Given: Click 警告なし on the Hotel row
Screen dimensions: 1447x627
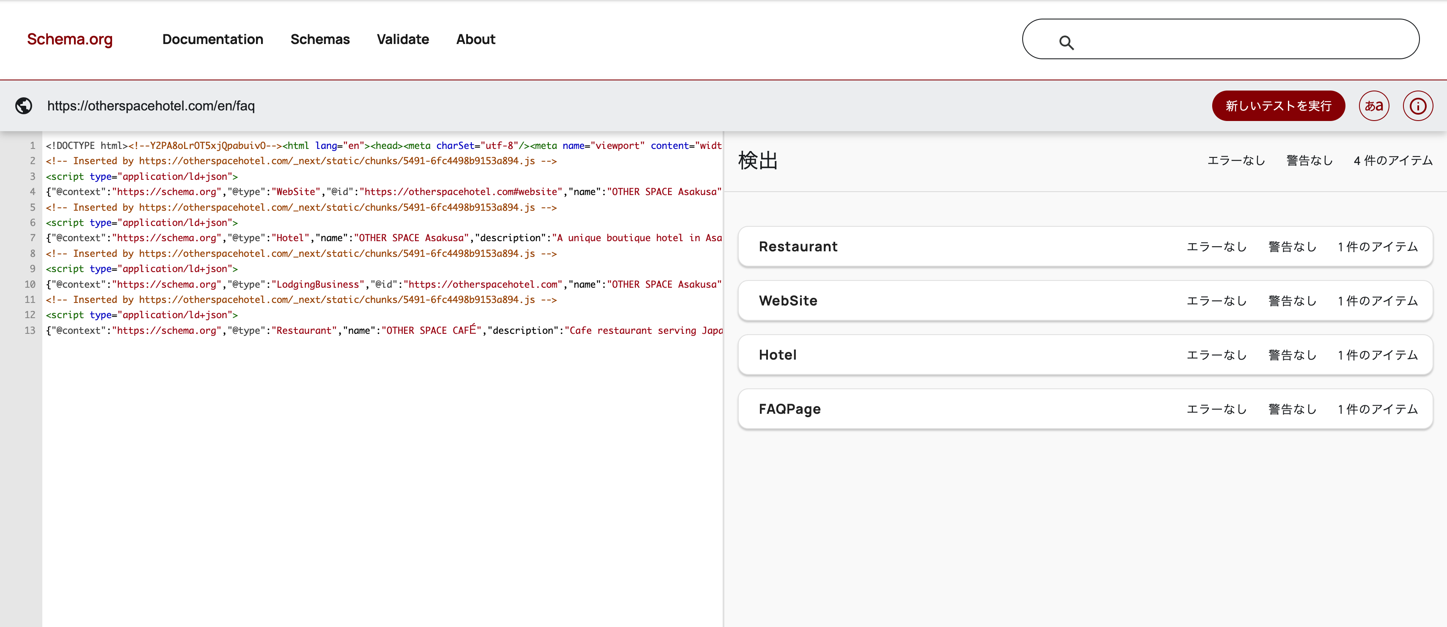Looking at the screenshot, I should point(1292,355).
